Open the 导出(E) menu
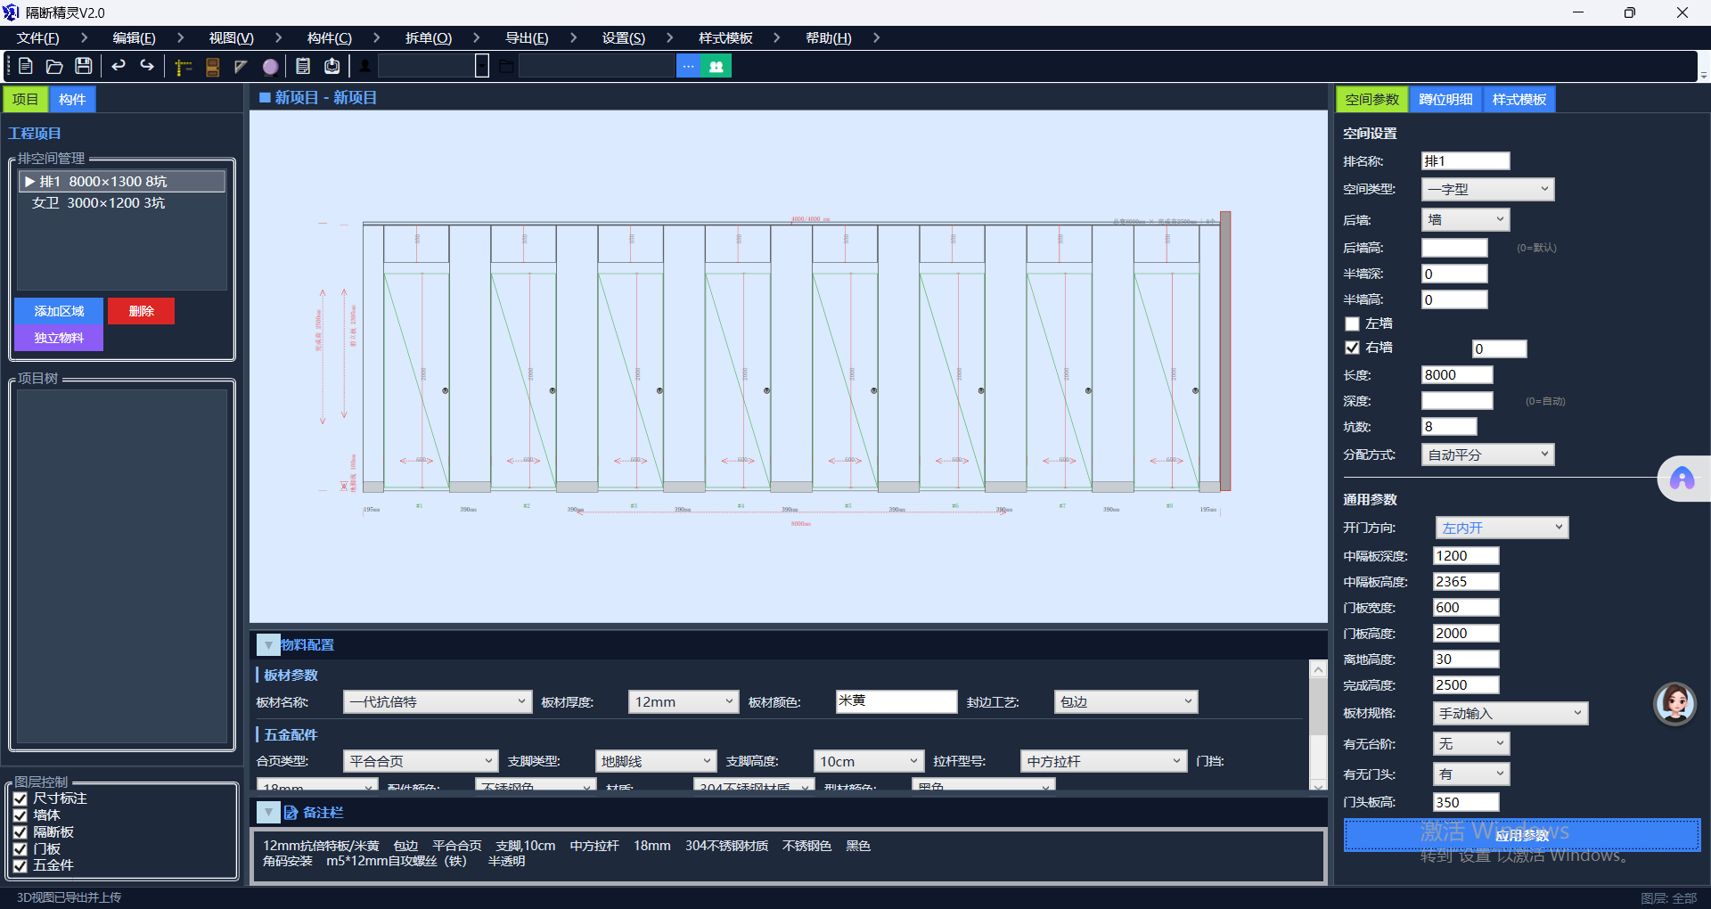Screen dimensions: 1711x909 click(527, 38)
